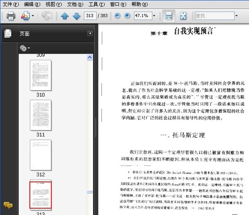Image resolution: width=249 pixels, height=215 pixels.
Task: Toggle fit width scrolling page mode
Action: click(169, 16)
